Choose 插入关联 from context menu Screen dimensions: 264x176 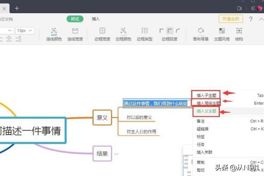point(228,152)
